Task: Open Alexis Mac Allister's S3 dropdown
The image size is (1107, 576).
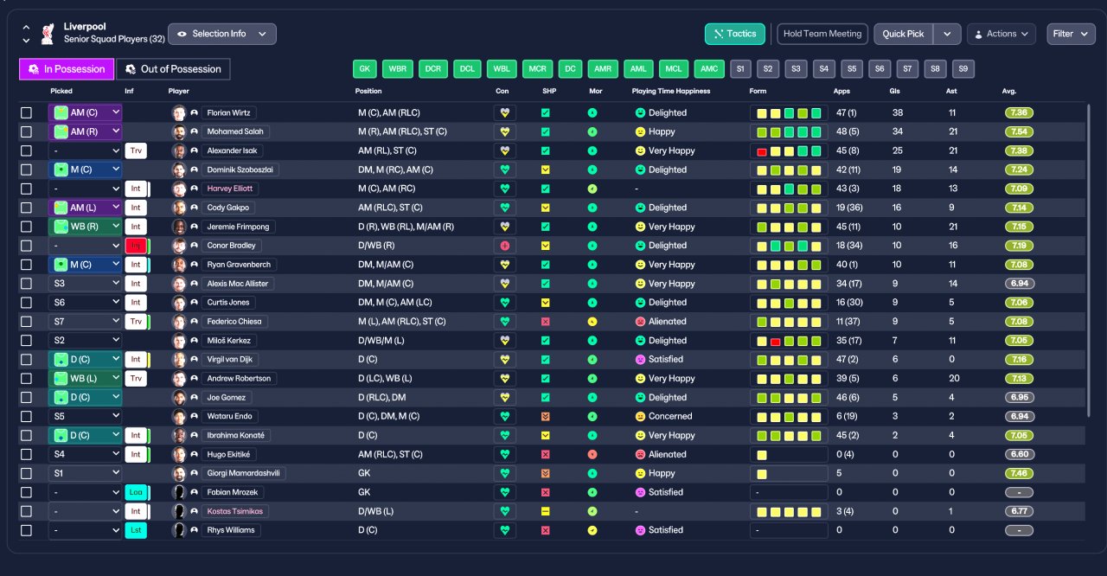Action: coord(85,283)
